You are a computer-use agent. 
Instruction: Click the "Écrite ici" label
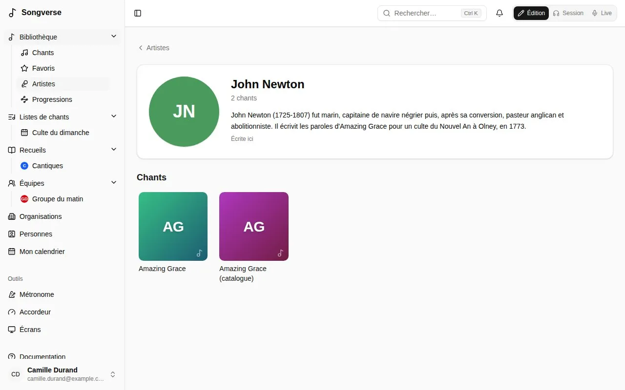tap(242, 139)
